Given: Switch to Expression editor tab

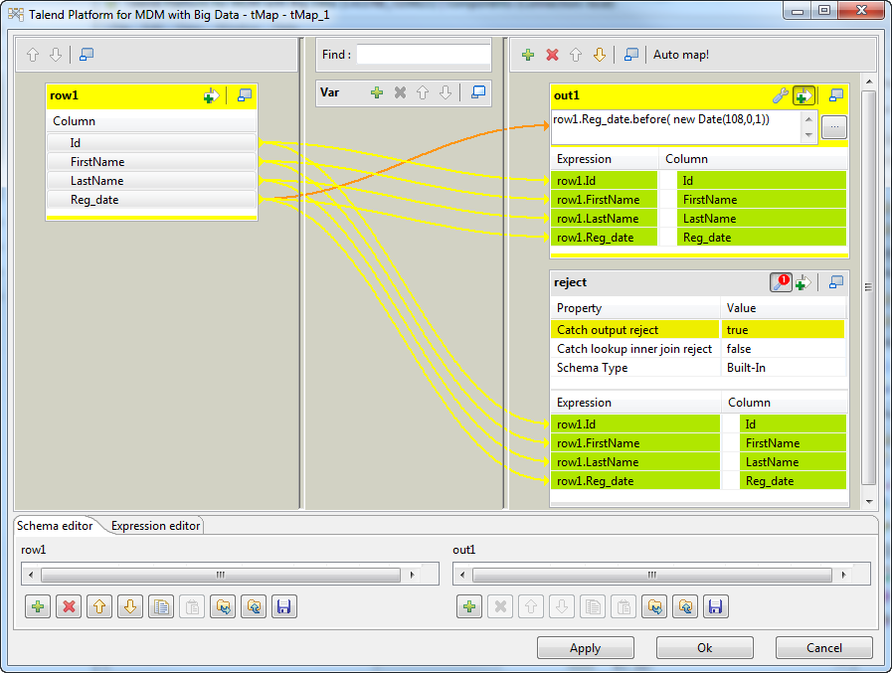Looking at the screenshot, I should [x=155, y=526].
